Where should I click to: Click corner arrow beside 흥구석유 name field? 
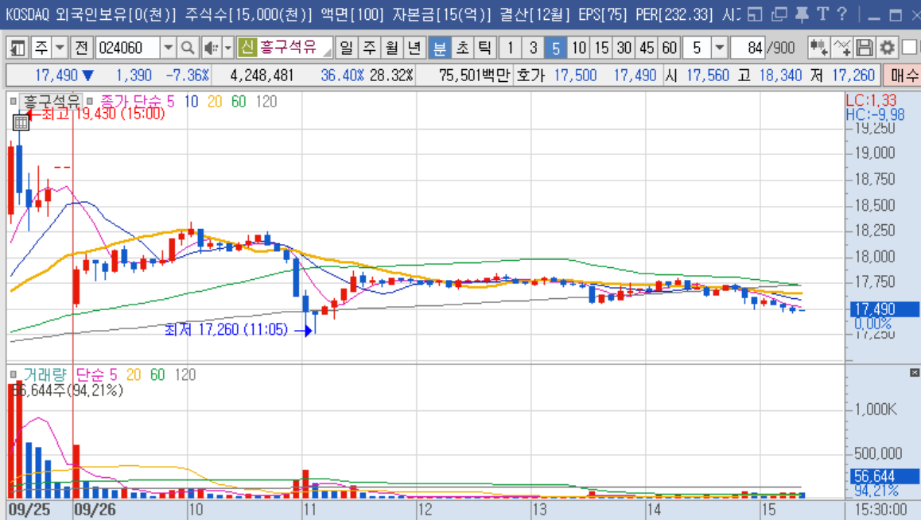coord(327,52)
